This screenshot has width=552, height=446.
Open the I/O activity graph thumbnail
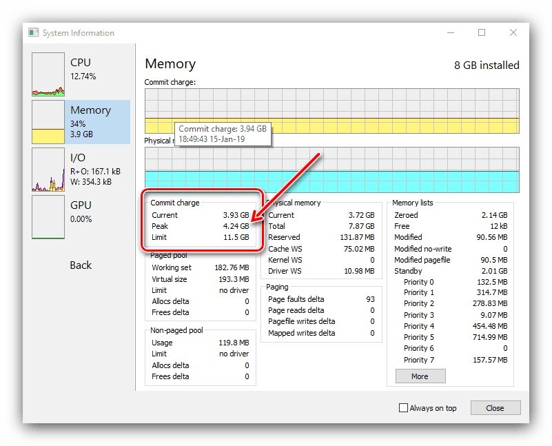pos(48,170)
